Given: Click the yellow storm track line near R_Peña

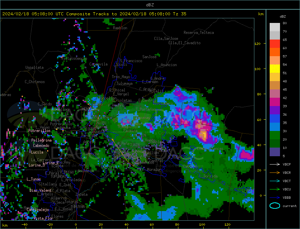Looking at the screenshot, I should tap(122, 153).
